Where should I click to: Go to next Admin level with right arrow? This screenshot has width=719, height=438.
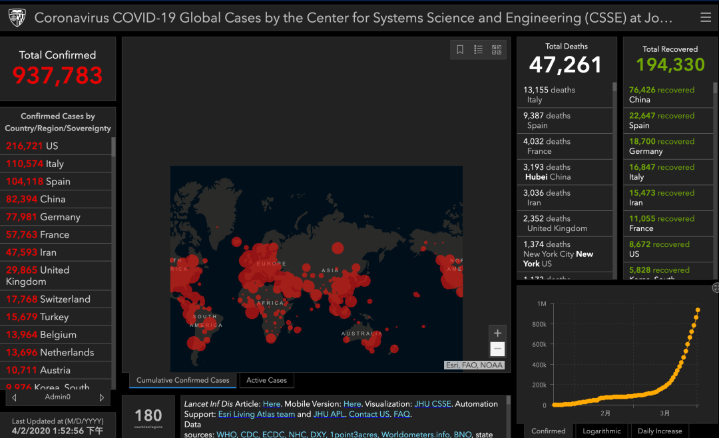click(101, 397)
